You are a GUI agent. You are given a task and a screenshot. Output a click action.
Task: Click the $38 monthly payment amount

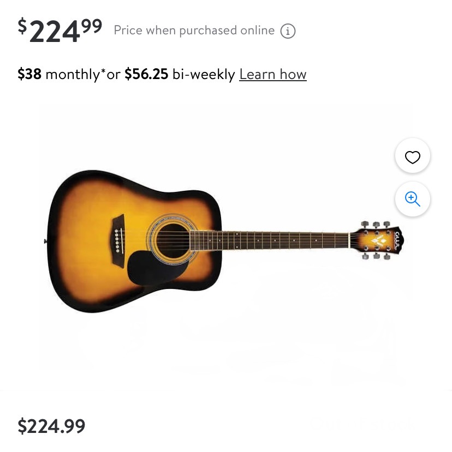[x=29, y=74]
